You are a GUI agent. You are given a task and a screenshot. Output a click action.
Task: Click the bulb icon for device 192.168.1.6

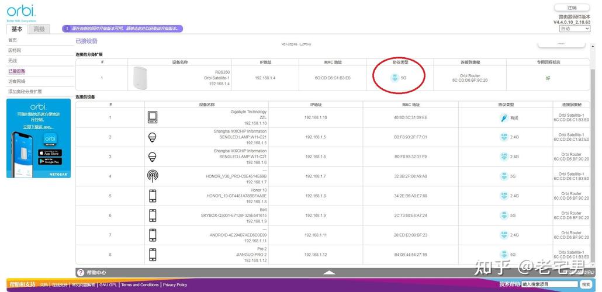(x=153, y=157)
